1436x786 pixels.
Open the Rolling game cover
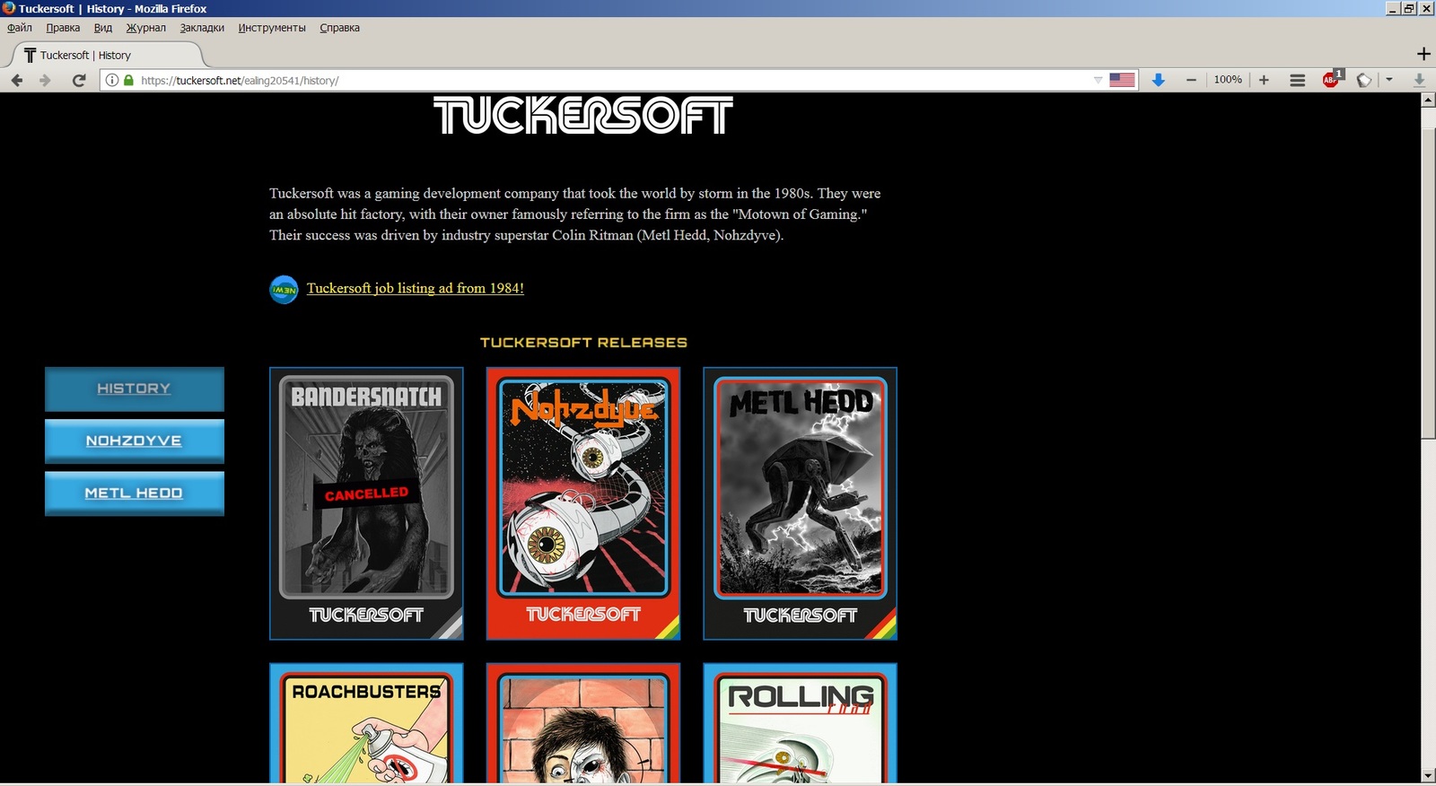[x=801, y=723]
